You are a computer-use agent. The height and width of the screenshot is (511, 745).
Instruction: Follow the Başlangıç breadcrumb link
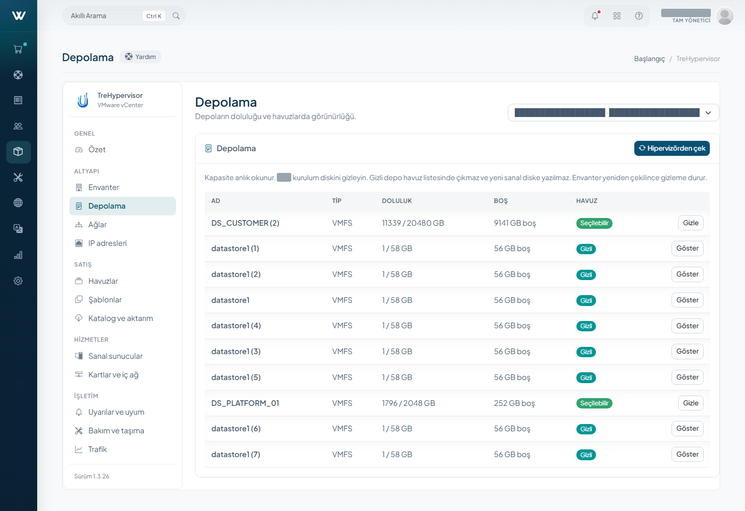pos(650,59)
